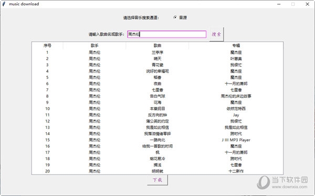Select the song 告白气球
Viewport: 315px width, 196px height.
click(x=157, y=96)
